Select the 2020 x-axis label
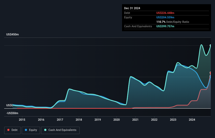The height and width of the screenshot is (138, 215). click(x=117, y=120)
